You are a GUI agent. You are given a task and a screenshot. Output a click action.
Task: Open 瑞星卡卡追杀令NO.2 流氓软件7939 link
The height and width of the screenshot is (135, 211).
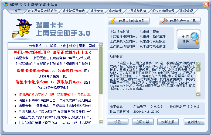click(x=50, y=71)
